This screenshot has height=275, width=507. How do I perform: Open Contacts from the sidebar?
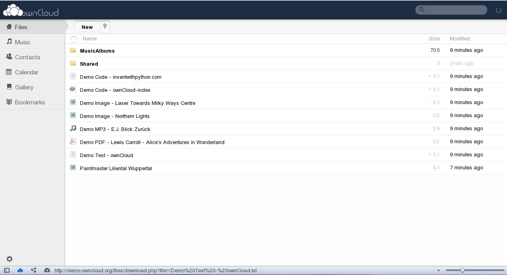click(27, 57)
